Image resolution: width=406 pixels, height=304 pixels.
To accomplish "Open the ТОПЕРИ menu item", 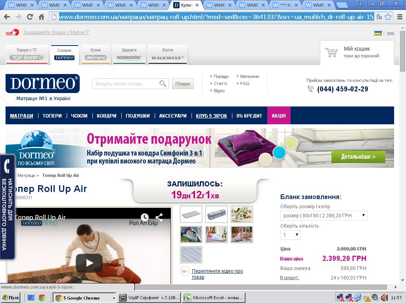I will click(x=52, y=116).
